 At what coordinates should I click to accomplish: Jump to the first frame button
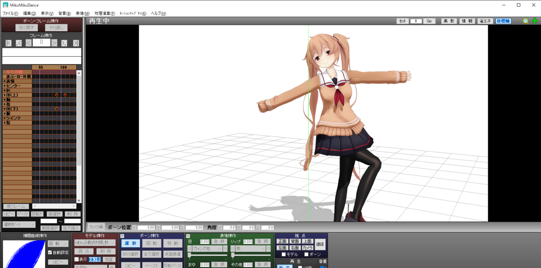[x=9, y=43]
